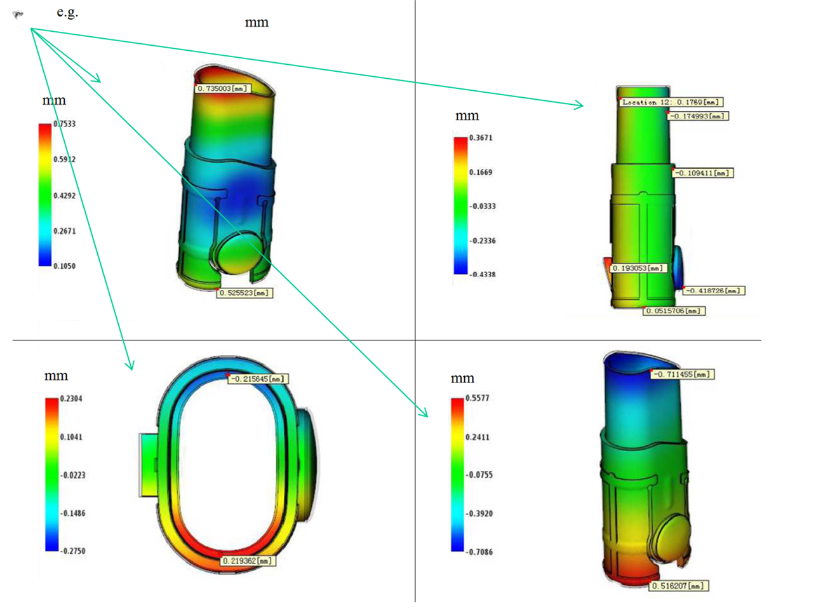823x608 pixels.
Task: Select the -0.418726[mm] annotation label
Action: (x=714, y=290)
